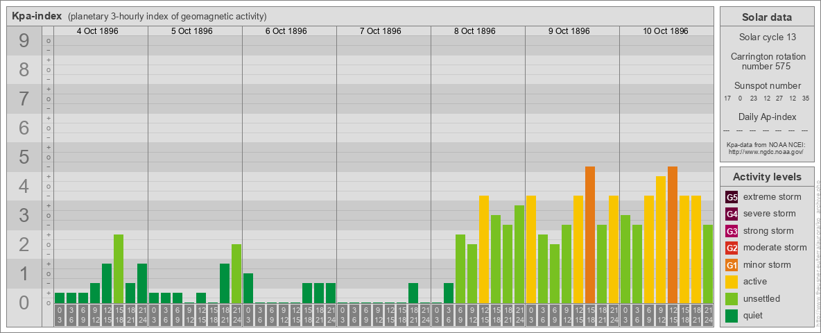Click the '7 Oct 1896' date header
The image size is (821, 333).
tap(380, 31)
